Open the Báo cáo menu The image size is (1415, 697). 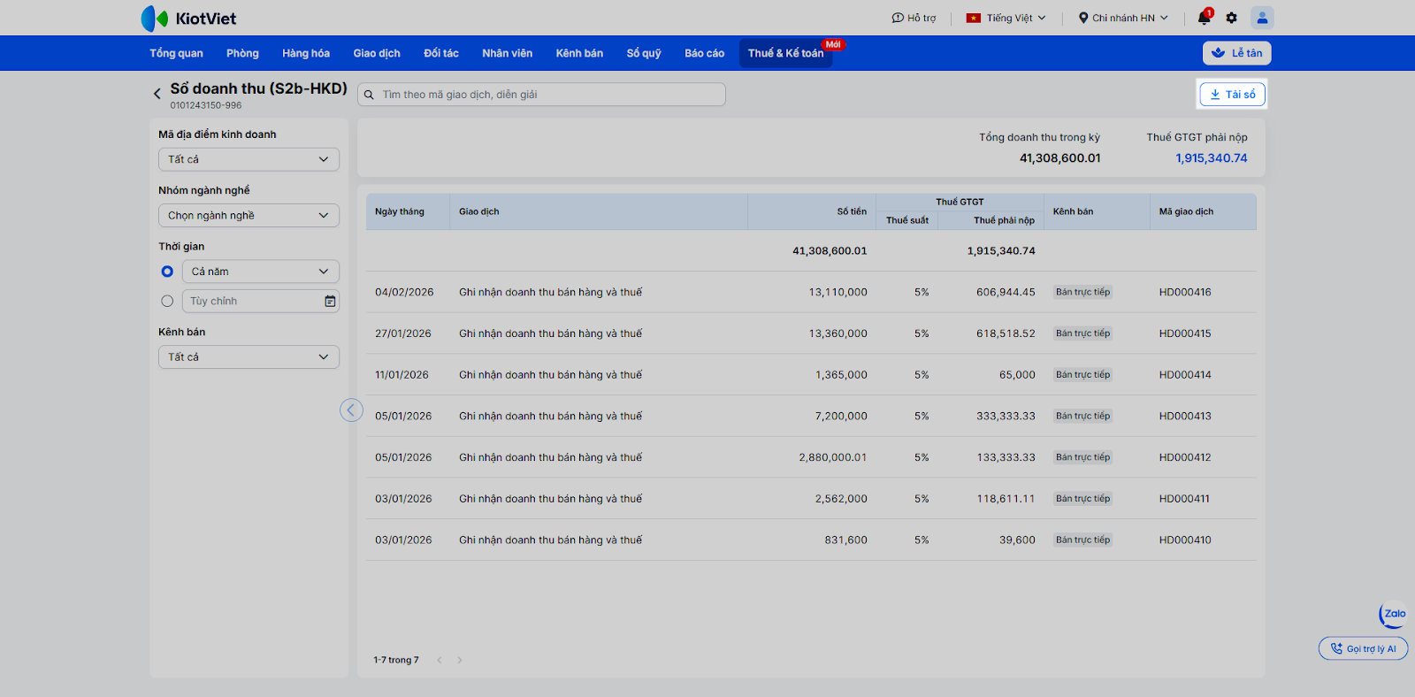point(704,53)
